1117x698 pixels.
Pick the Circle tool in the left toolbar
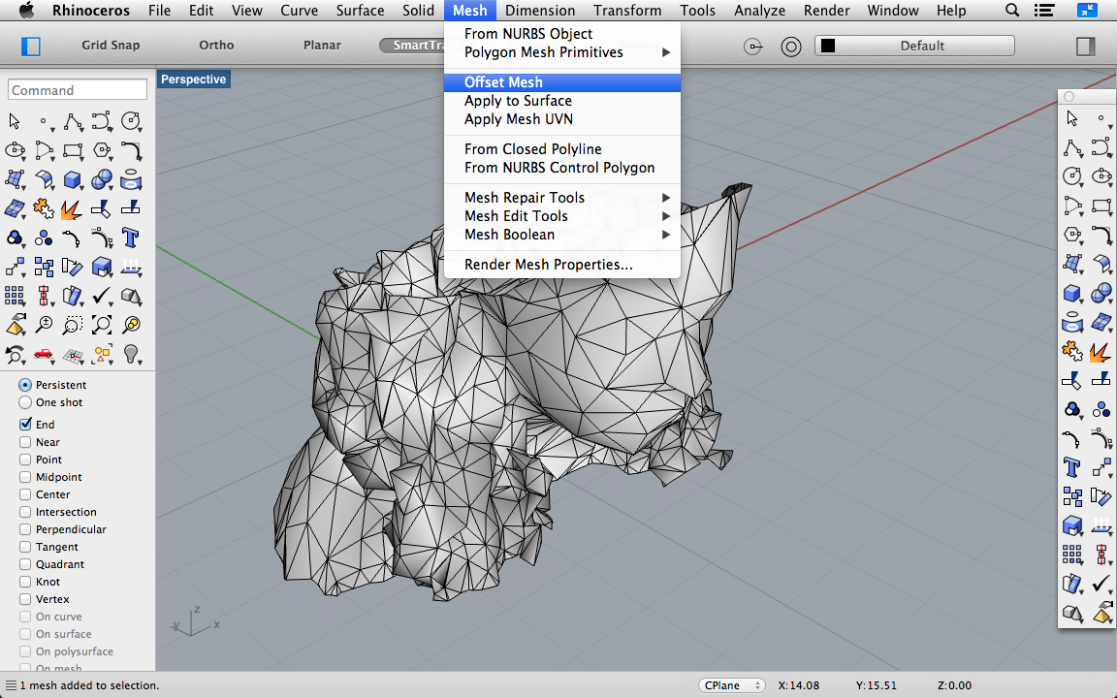click(x=131, y=121)
